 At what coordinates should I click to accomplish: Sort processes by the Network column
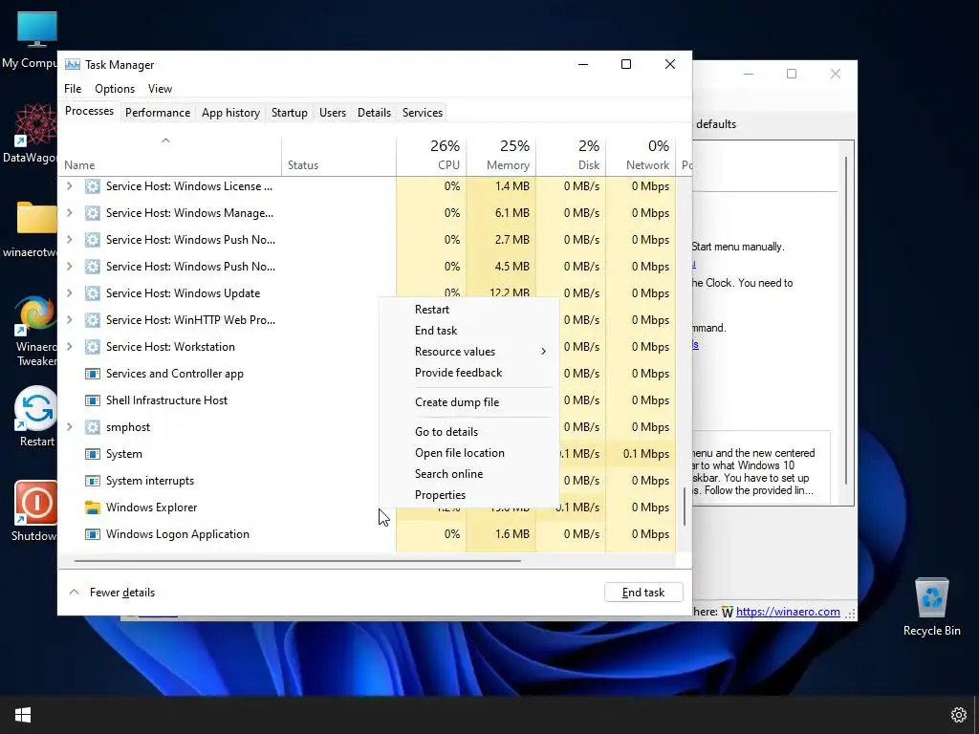point(642,156)
